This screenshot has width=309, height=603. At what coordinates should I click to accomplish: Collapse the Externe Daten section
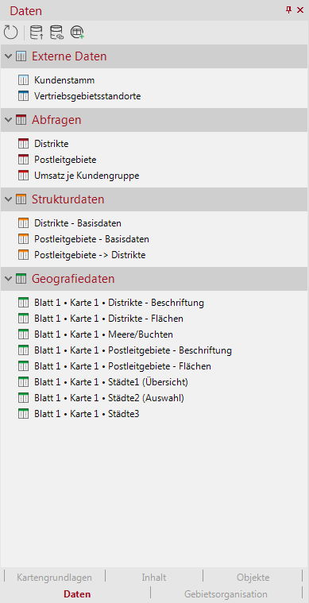(x=8, y=56)
